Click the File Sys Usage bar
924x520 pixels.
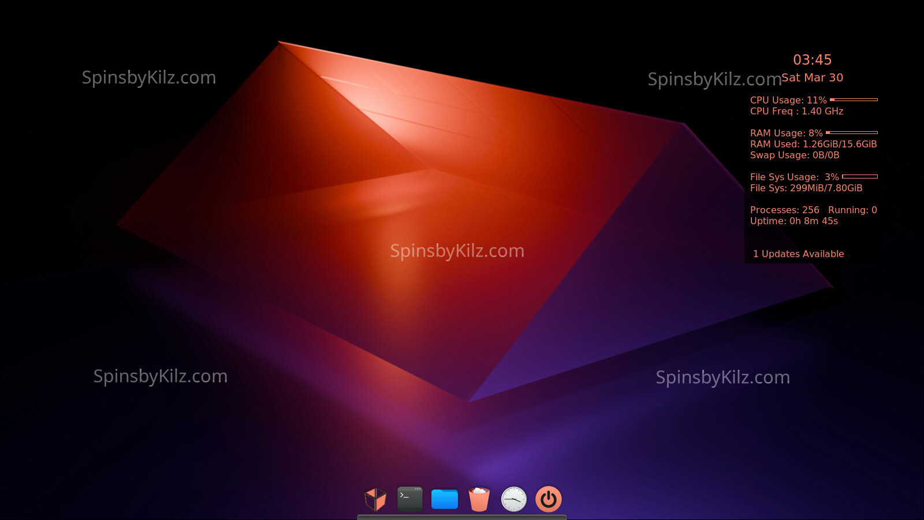click(859, 177)
